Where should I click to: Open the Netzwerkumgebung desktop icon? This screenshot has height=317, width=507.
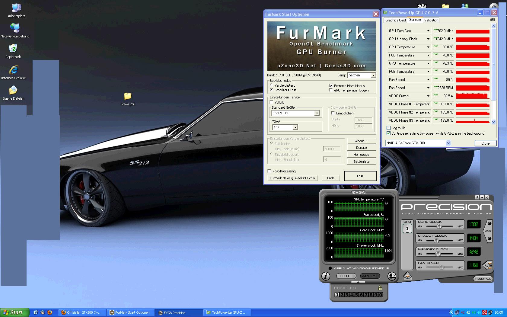coord(15,30)
